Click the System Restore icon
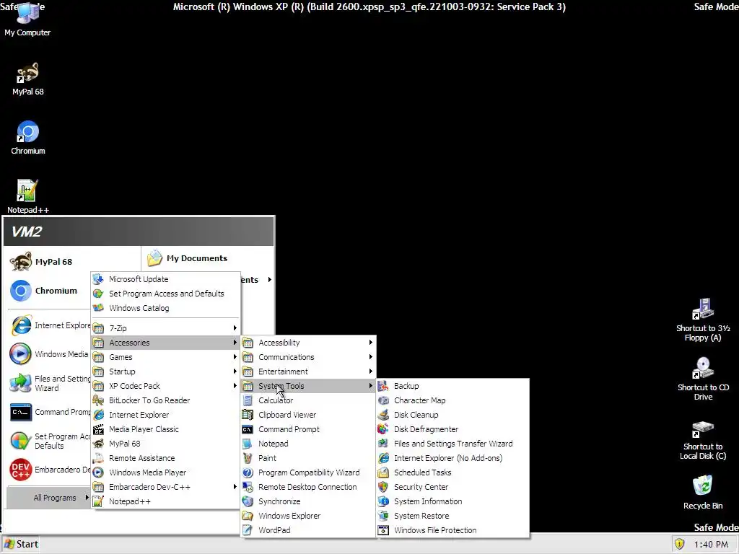The width and height of the screenshot is (739, 554). [383, 516]
